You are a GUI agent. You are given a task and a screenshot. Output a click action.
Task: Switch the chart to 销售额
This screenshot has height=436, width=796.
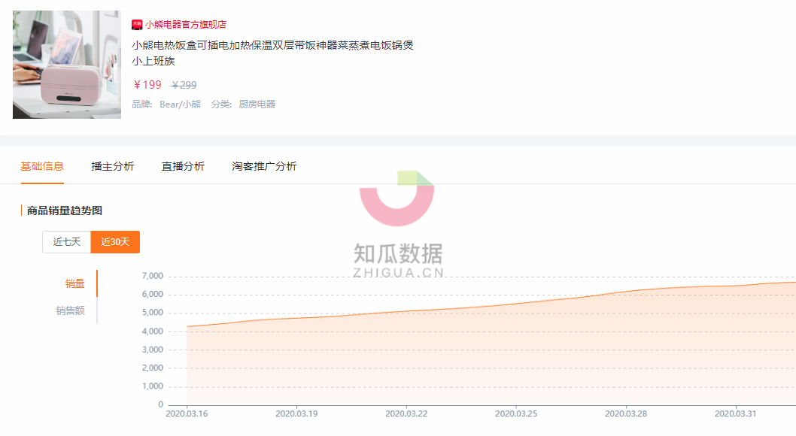coord(70,310)
